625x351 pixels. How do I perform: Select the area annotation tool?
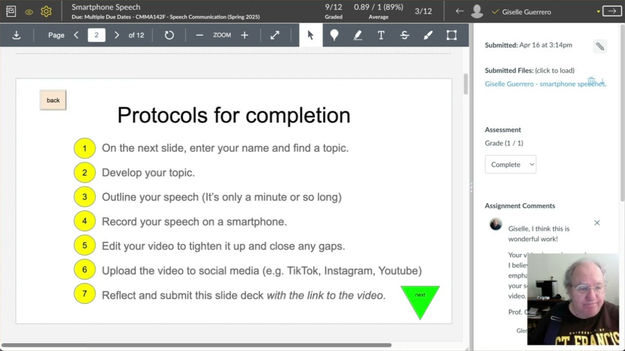click(x=452, y=35)
